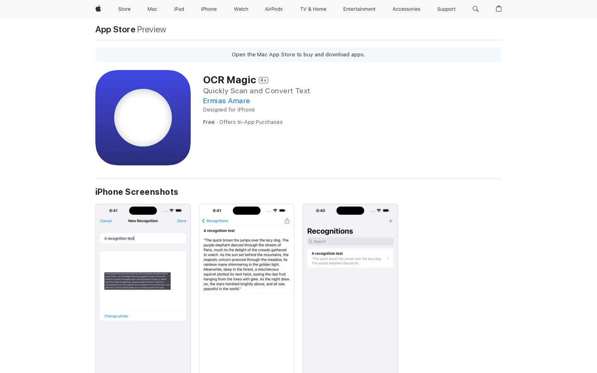Click the OCR Magic app icon

(x=143, y=118)
